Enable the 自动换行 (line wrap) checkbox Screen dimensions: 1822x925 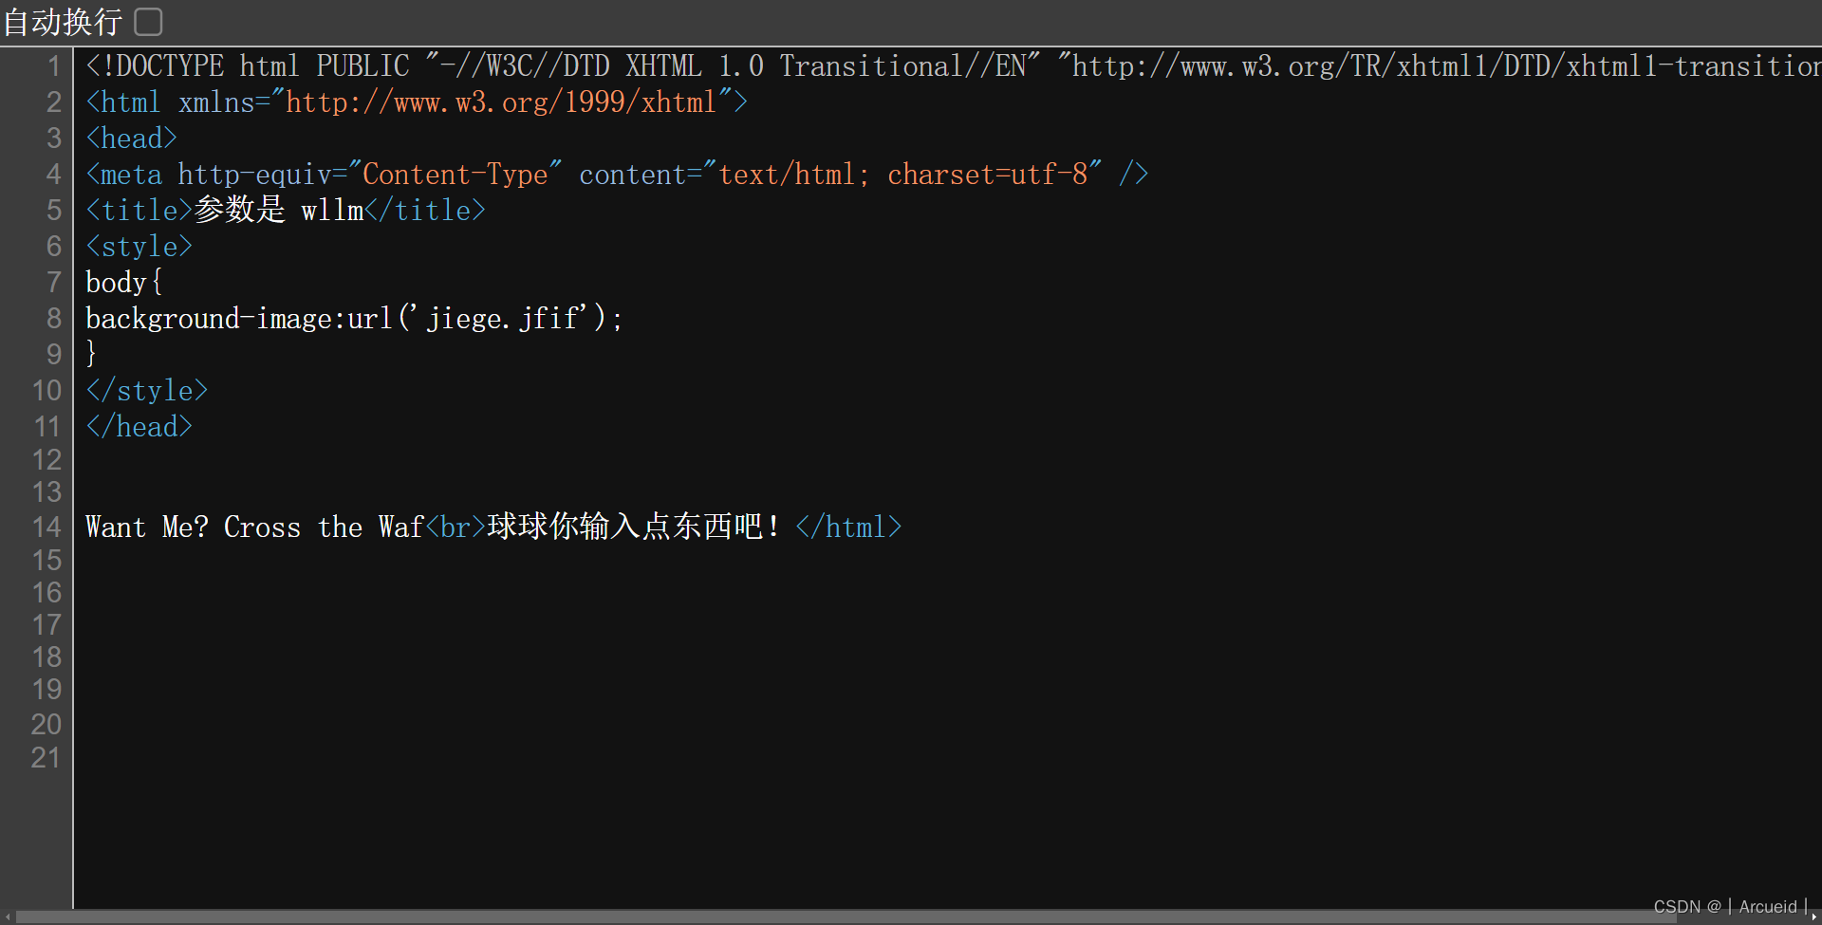point(148,21)
